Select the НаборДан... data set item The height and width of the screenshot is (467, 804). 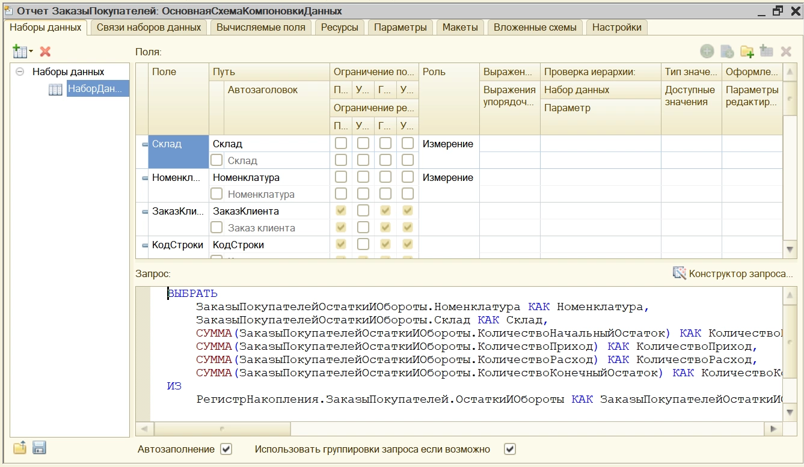95,89
